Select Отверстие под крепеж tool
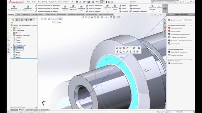 click(73, 8)
